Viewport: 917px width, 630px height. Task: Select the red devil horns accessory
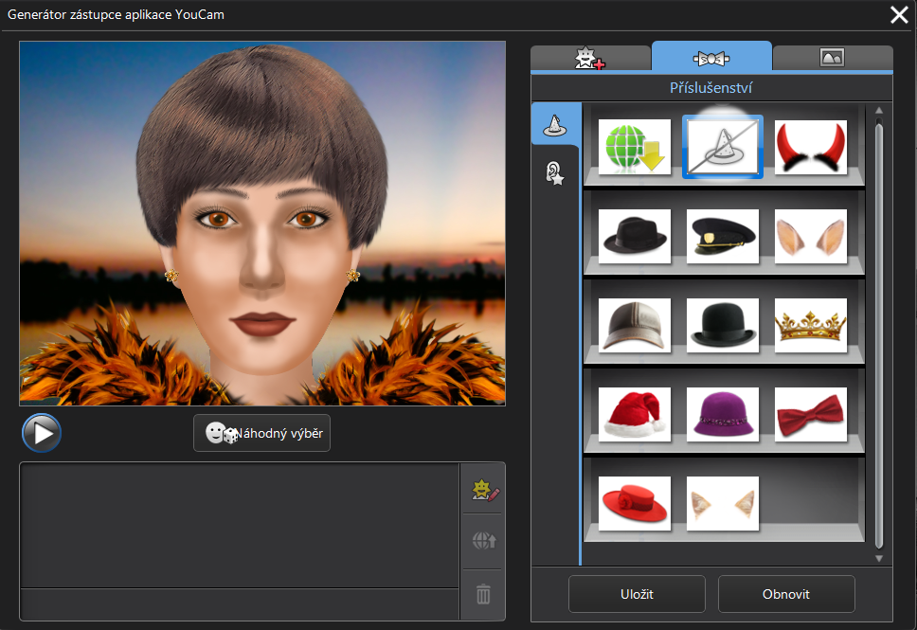810,148
